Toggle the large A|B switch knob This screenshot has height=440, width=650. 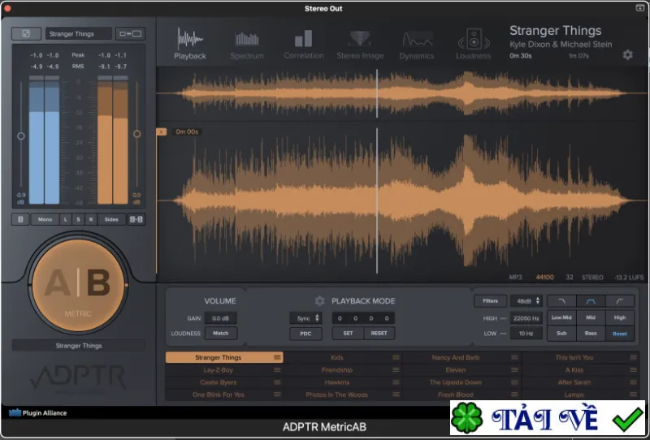[78, 285]
